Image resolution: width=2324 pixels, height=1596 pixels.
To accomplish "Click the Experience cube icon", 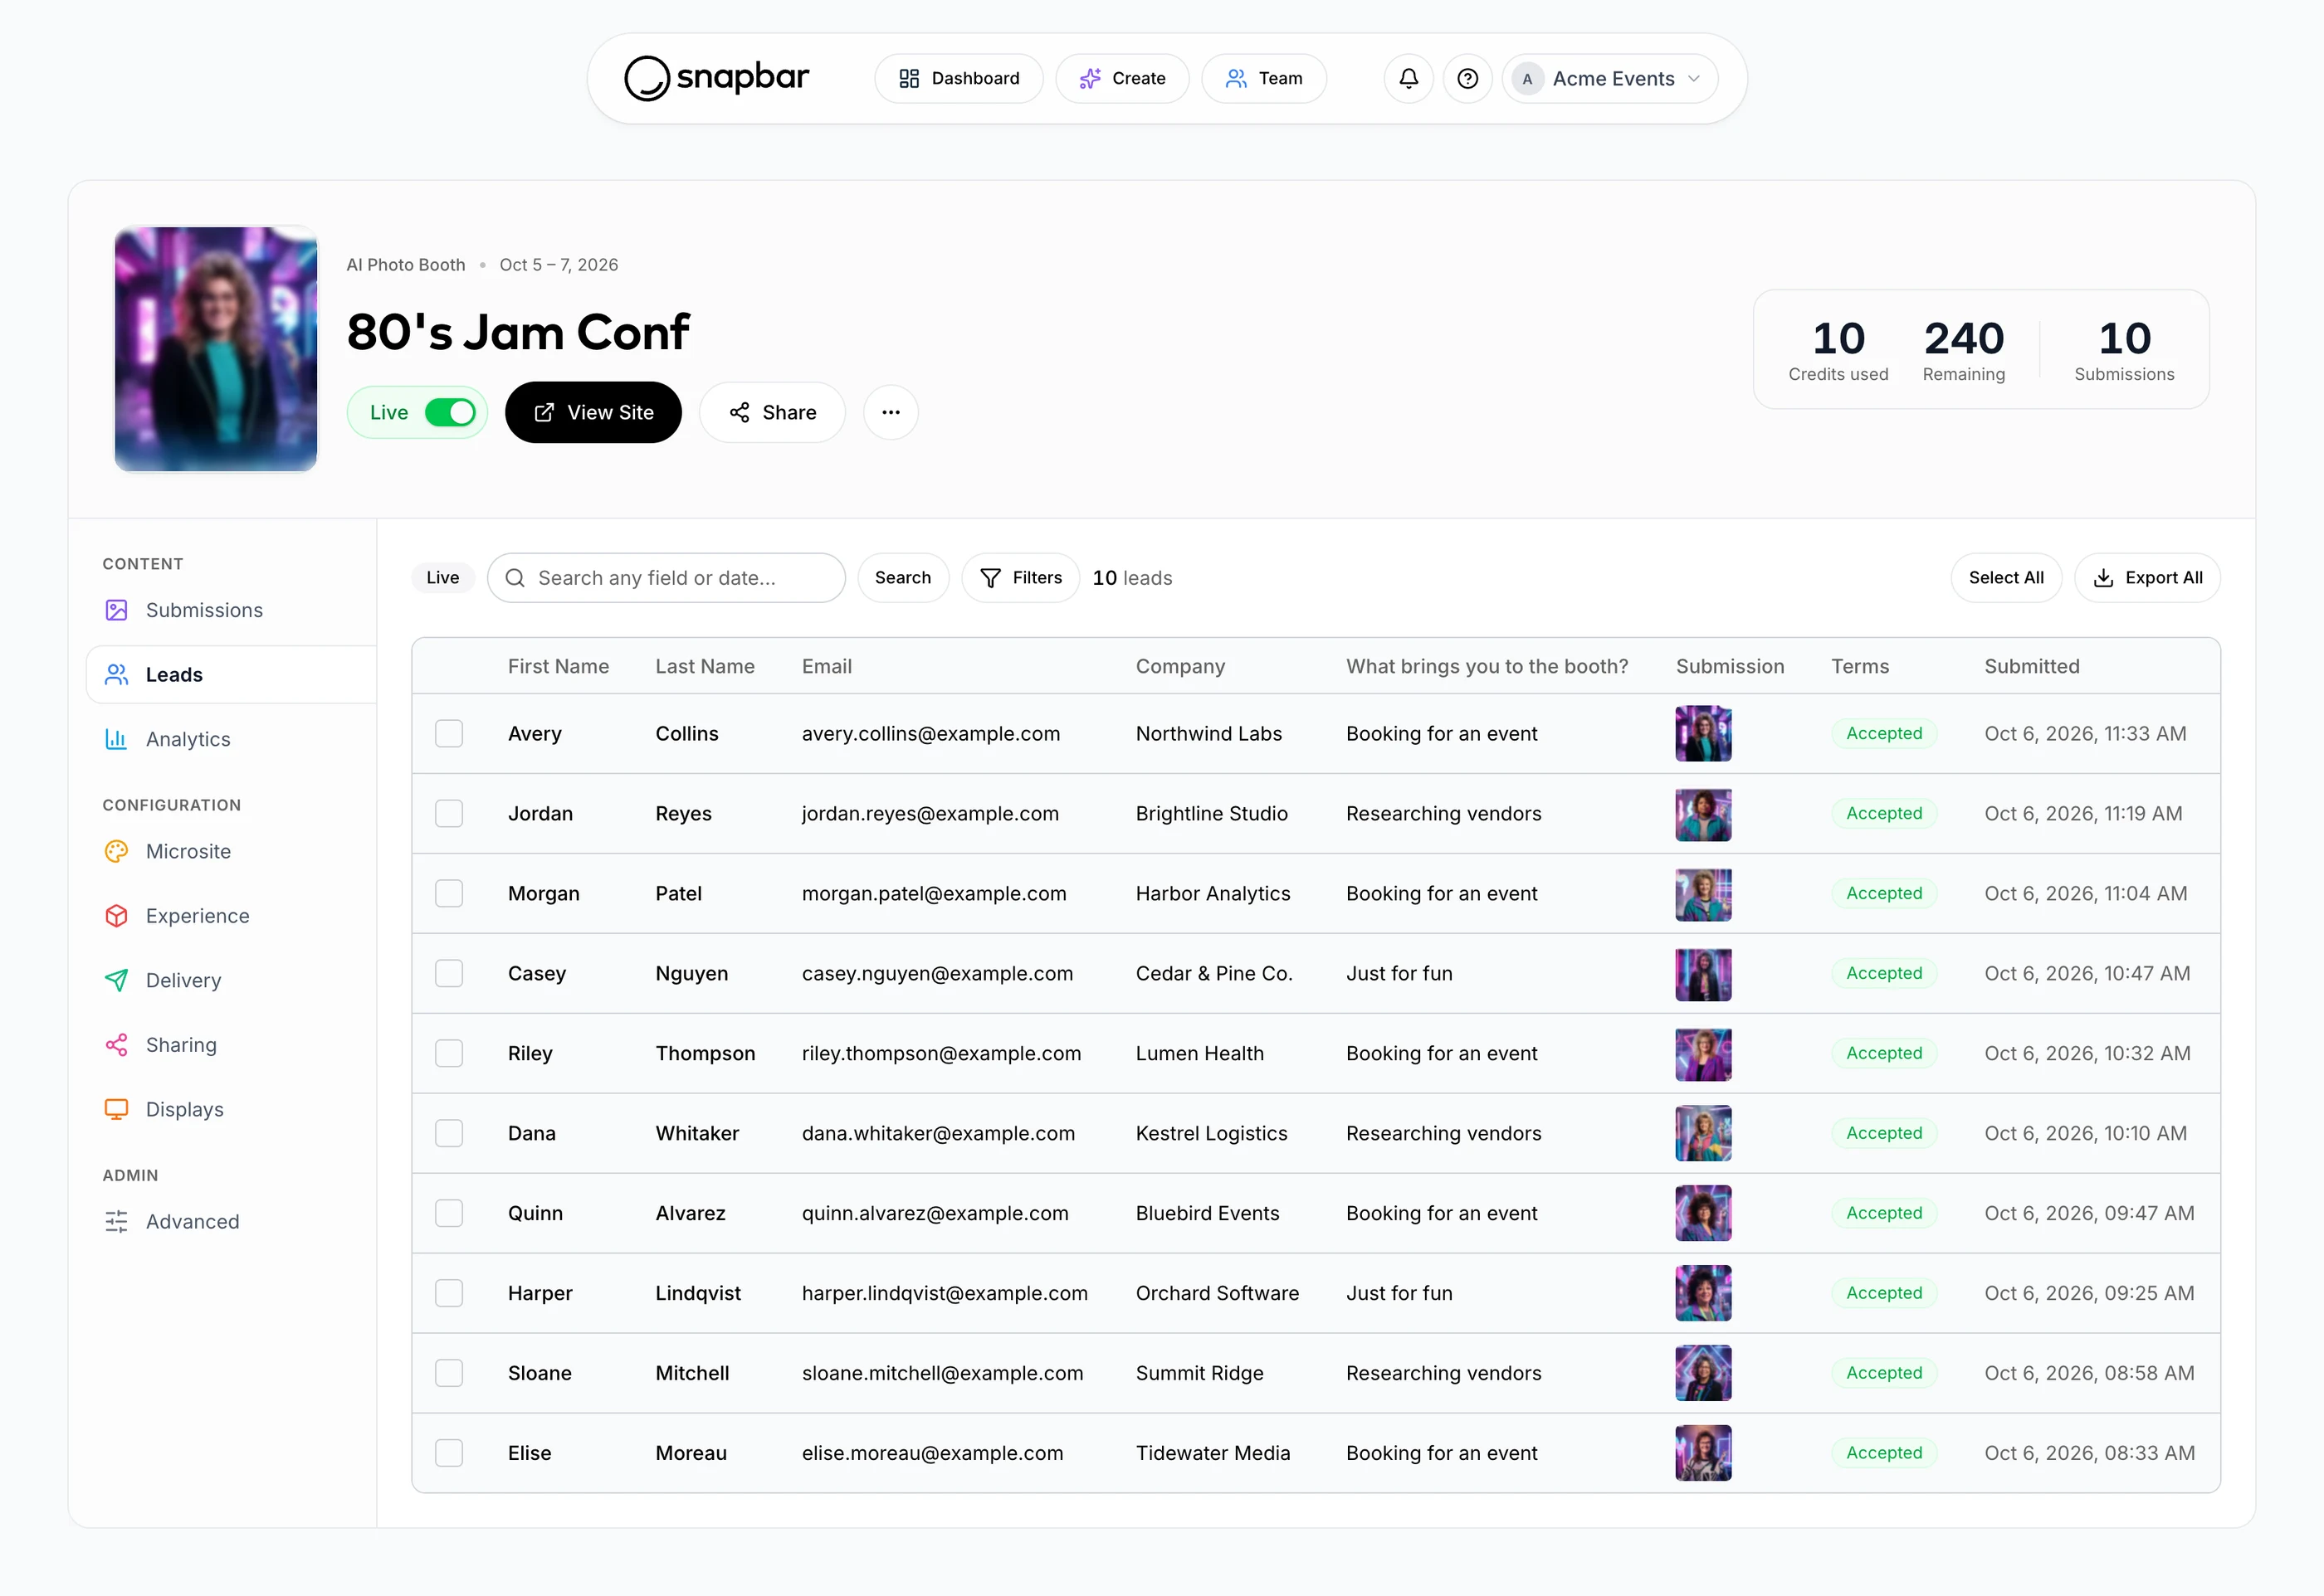I will tap(117, 916).
